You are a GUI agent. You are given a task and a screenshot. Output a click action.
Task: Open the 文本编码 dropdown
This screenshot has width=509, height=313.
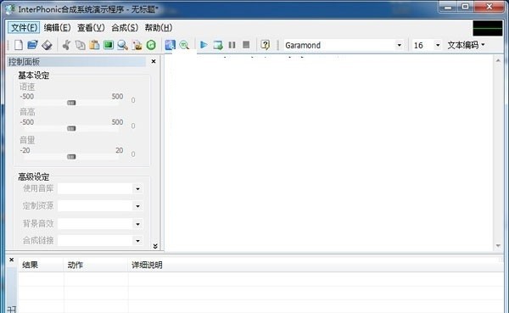[x=466, y=45]
